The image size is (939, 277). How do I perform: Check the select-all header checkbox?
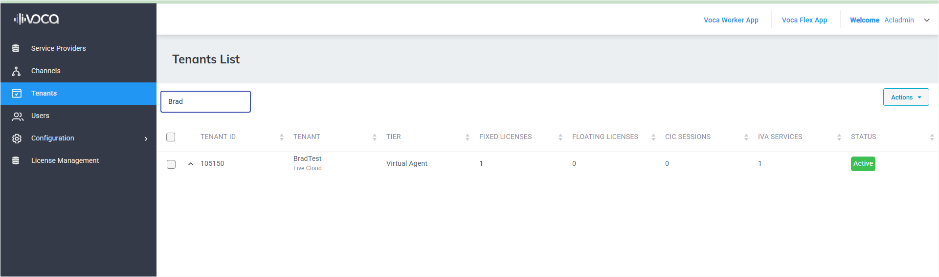click(171, 137)
